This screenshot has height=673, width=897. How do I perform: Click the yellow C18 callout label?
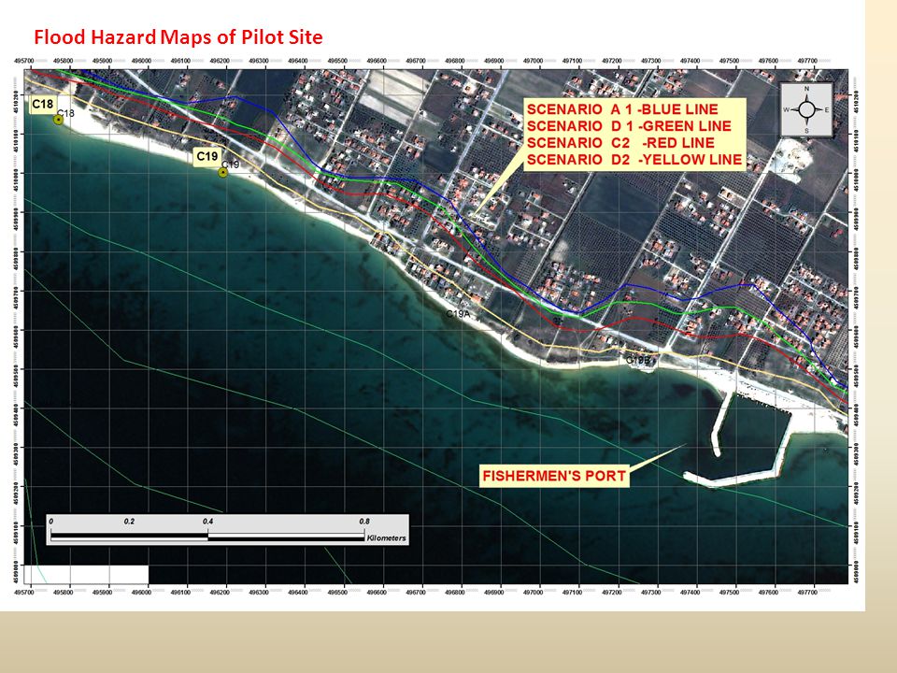point(43,104)
